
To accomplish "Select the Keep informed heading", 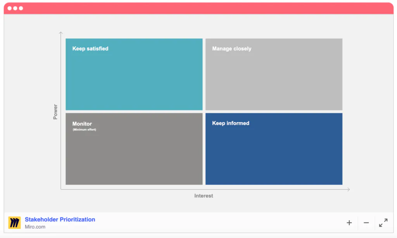I will pyautogui.click(x=231, y=123).
